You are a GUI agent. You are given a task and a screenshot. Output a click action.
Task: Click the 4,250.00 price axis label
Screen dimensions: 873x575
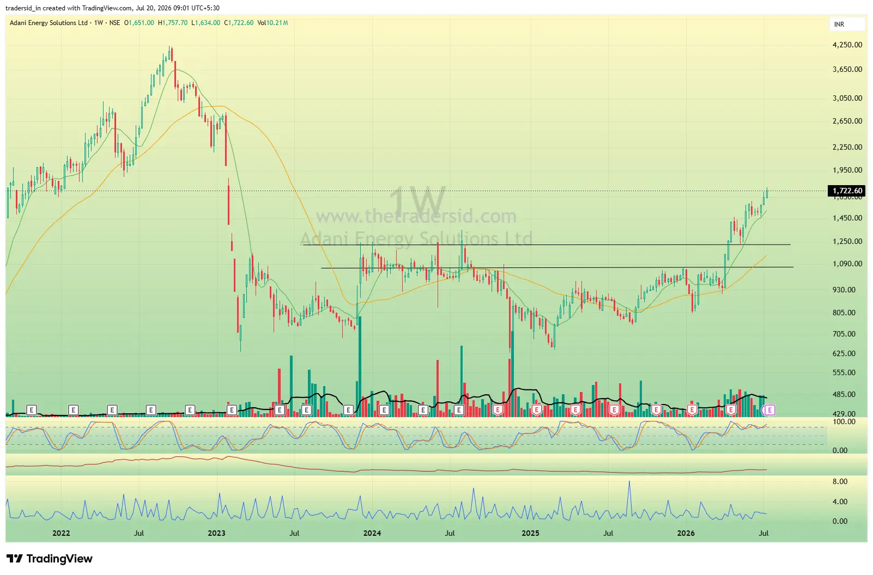click(847, 45)
